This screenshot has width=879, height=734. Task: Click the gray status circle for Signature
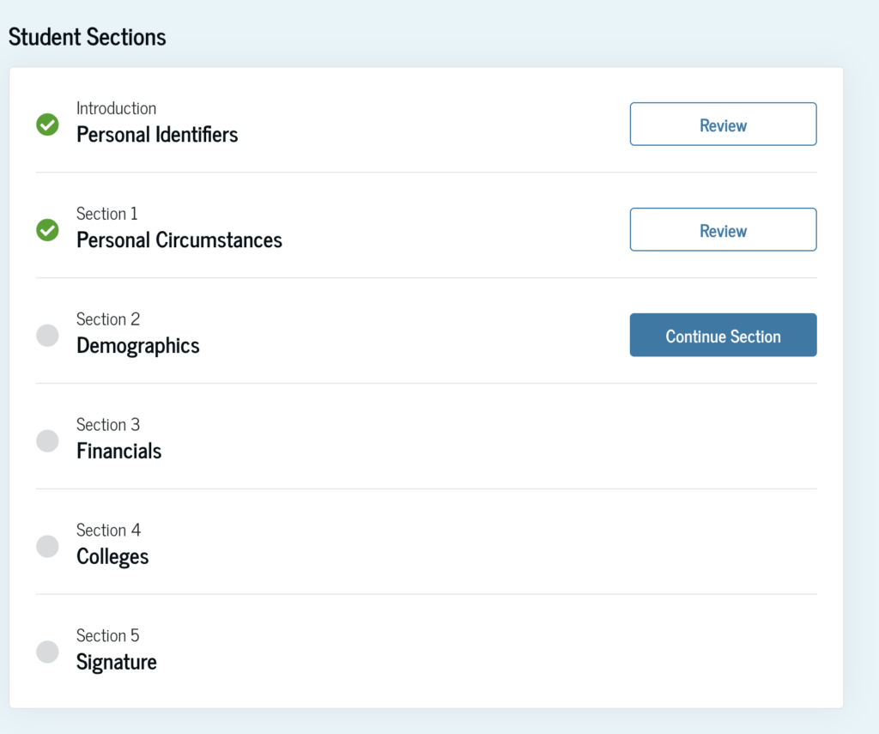[48, 652]
